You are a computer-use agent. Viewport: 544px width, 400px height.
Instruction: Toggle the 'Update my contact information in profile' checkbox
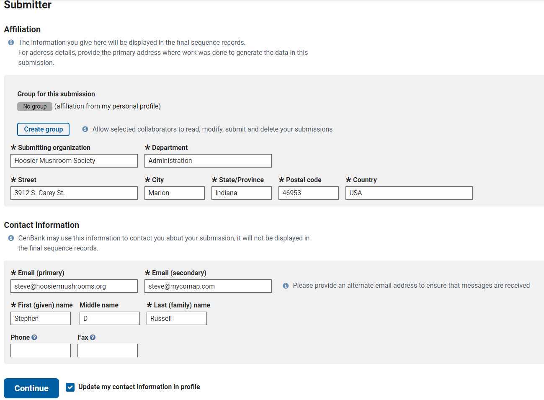70,387
